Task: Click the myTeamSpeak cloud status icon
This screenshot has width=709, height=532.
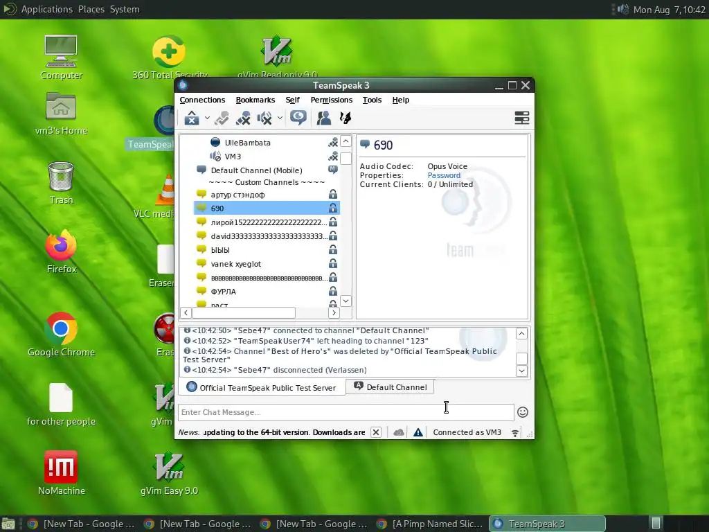Action: pos(399,432)
